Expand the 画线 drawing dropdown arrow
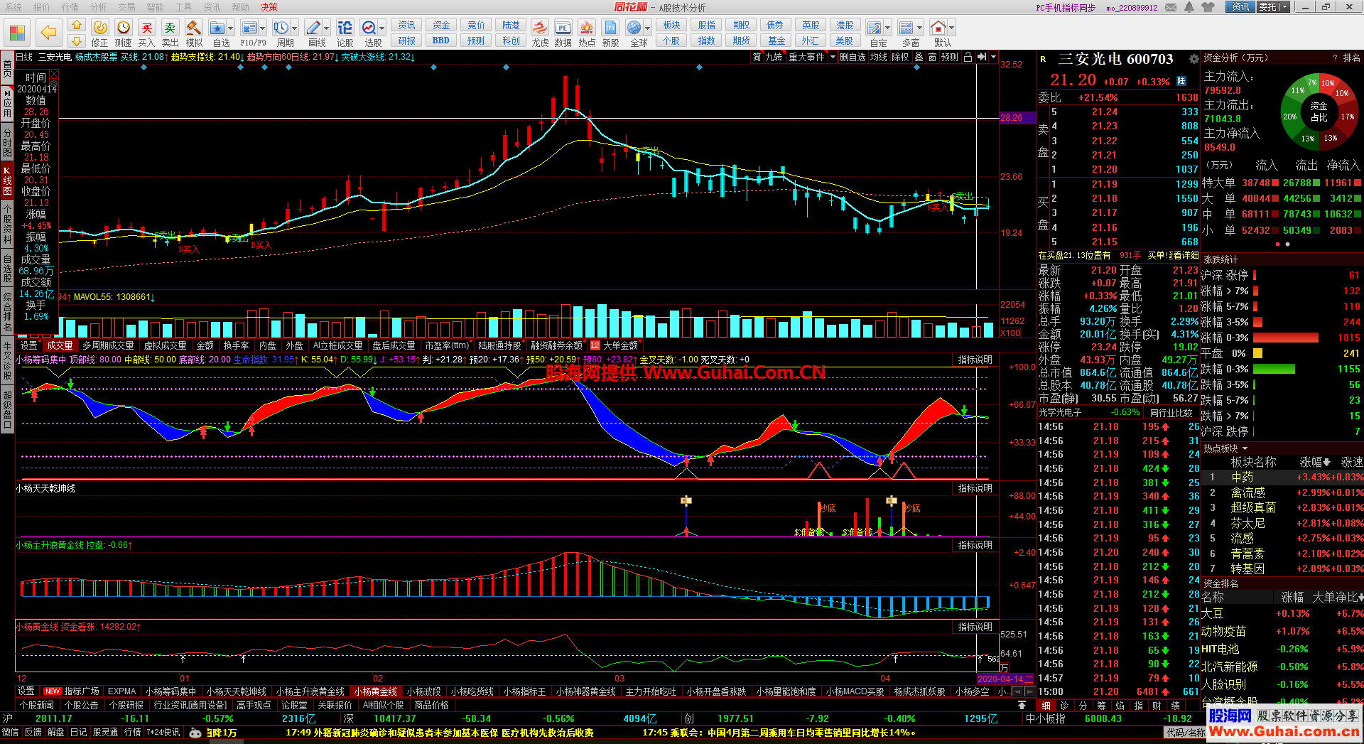 coord(327,28)
